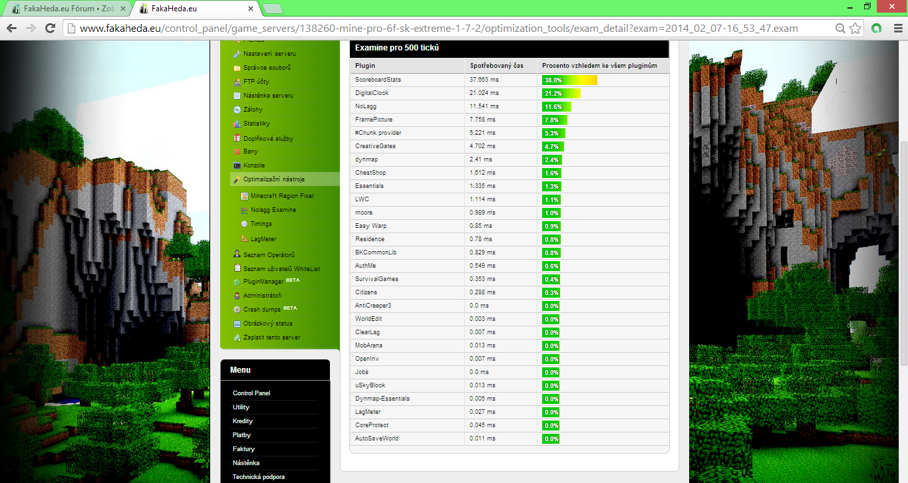Open Faktury in the Menu box
This screenshot has height=483, width=908.
(243, 449)
